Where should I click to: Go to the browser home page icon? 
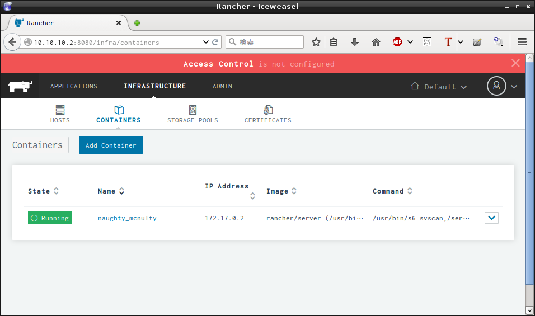tap(376, 42)
